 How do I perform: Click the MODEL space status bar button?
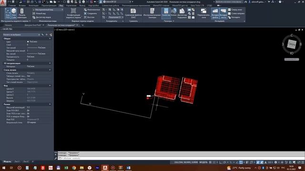[x=203, y=162]
